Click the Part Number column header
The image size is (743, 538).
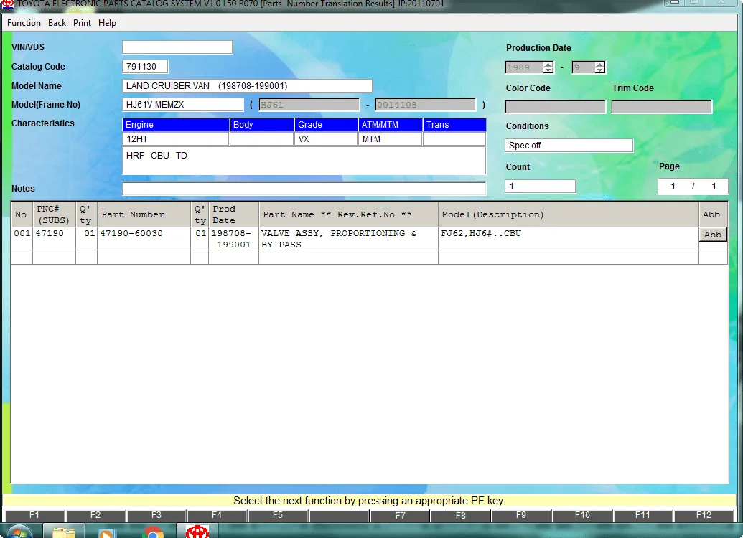(144, 214)
